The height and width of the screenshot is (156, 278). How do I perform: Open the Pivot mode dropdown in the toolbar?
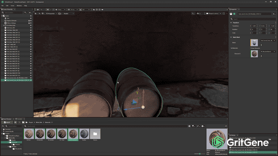coord(61,9)
